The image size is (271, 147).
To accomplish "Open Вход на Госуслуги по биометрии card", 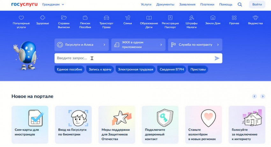I will [73, 125].
